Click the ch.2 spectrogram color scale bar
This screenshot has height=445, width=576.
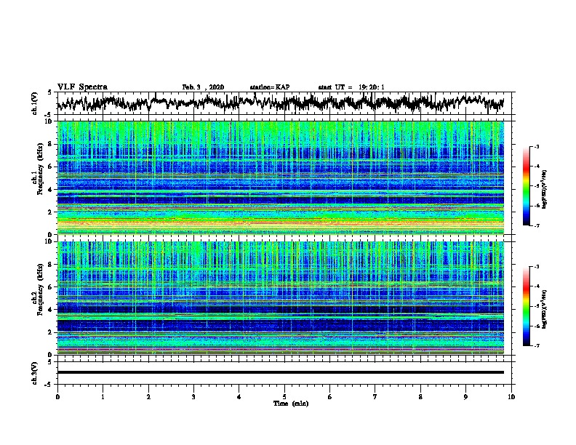pyautogui.click(x=526, y=306)
